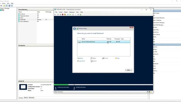Click New partition option in Windows Setup

[x=117, y=58]
